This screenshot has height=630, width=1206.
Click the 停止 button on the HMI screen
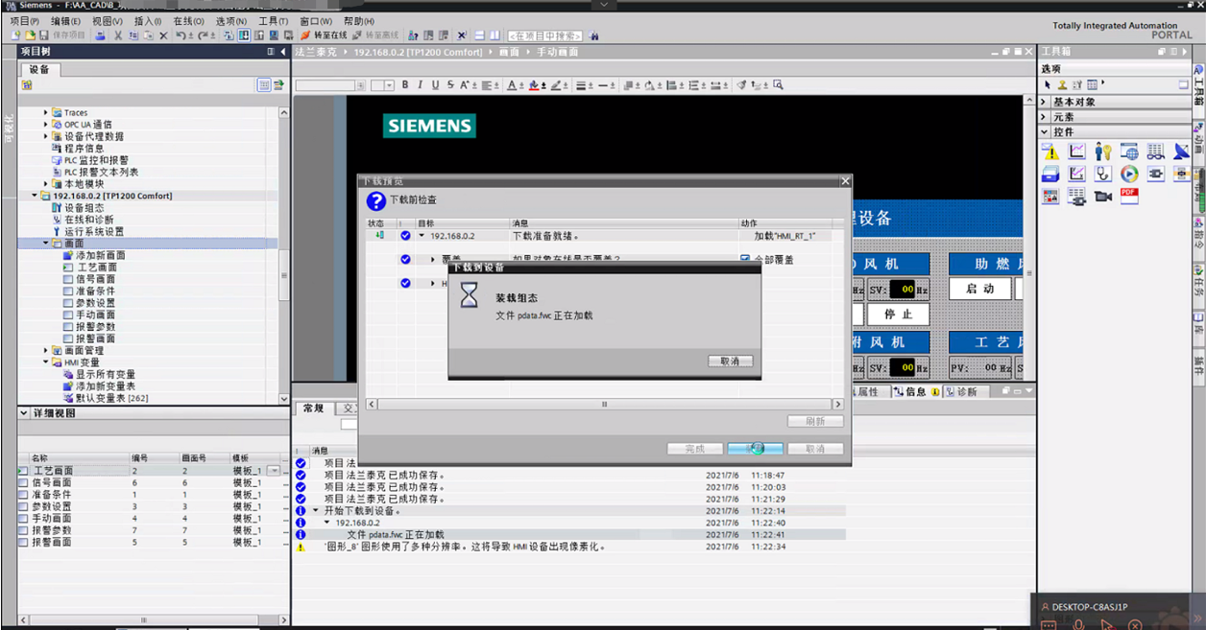[x=898, y=314]
